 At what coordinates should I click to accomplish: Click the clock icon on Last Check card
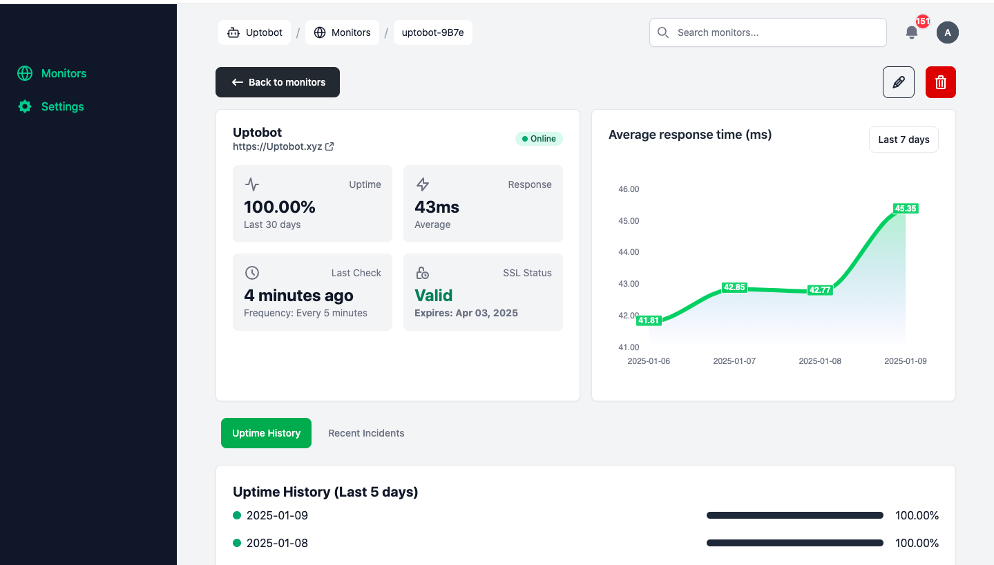[x=252, y=273]
